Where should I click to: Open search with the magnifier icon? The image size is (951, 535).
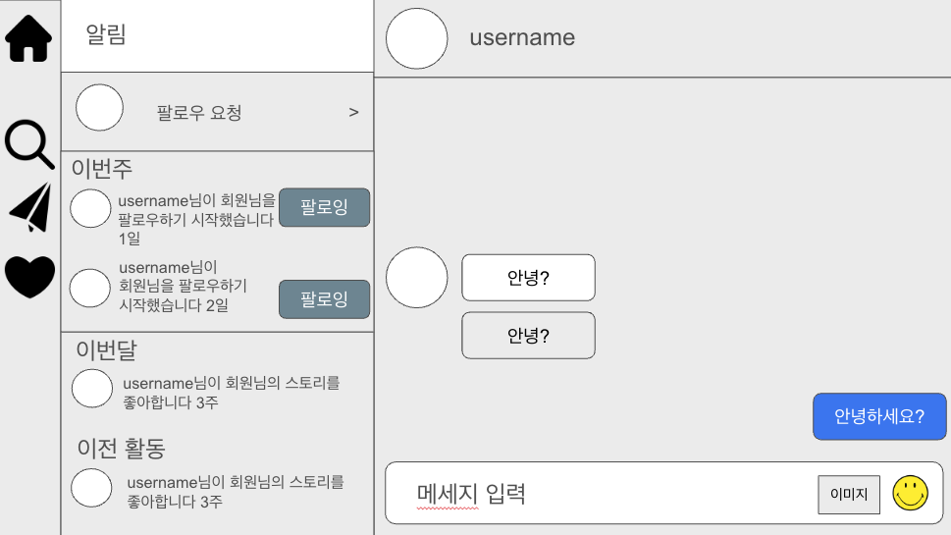coord(29,144)
